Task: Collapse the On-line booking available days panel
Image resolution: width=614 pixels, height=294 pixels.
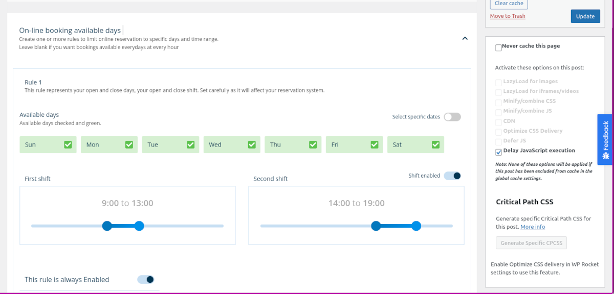Action: point(465,38)
